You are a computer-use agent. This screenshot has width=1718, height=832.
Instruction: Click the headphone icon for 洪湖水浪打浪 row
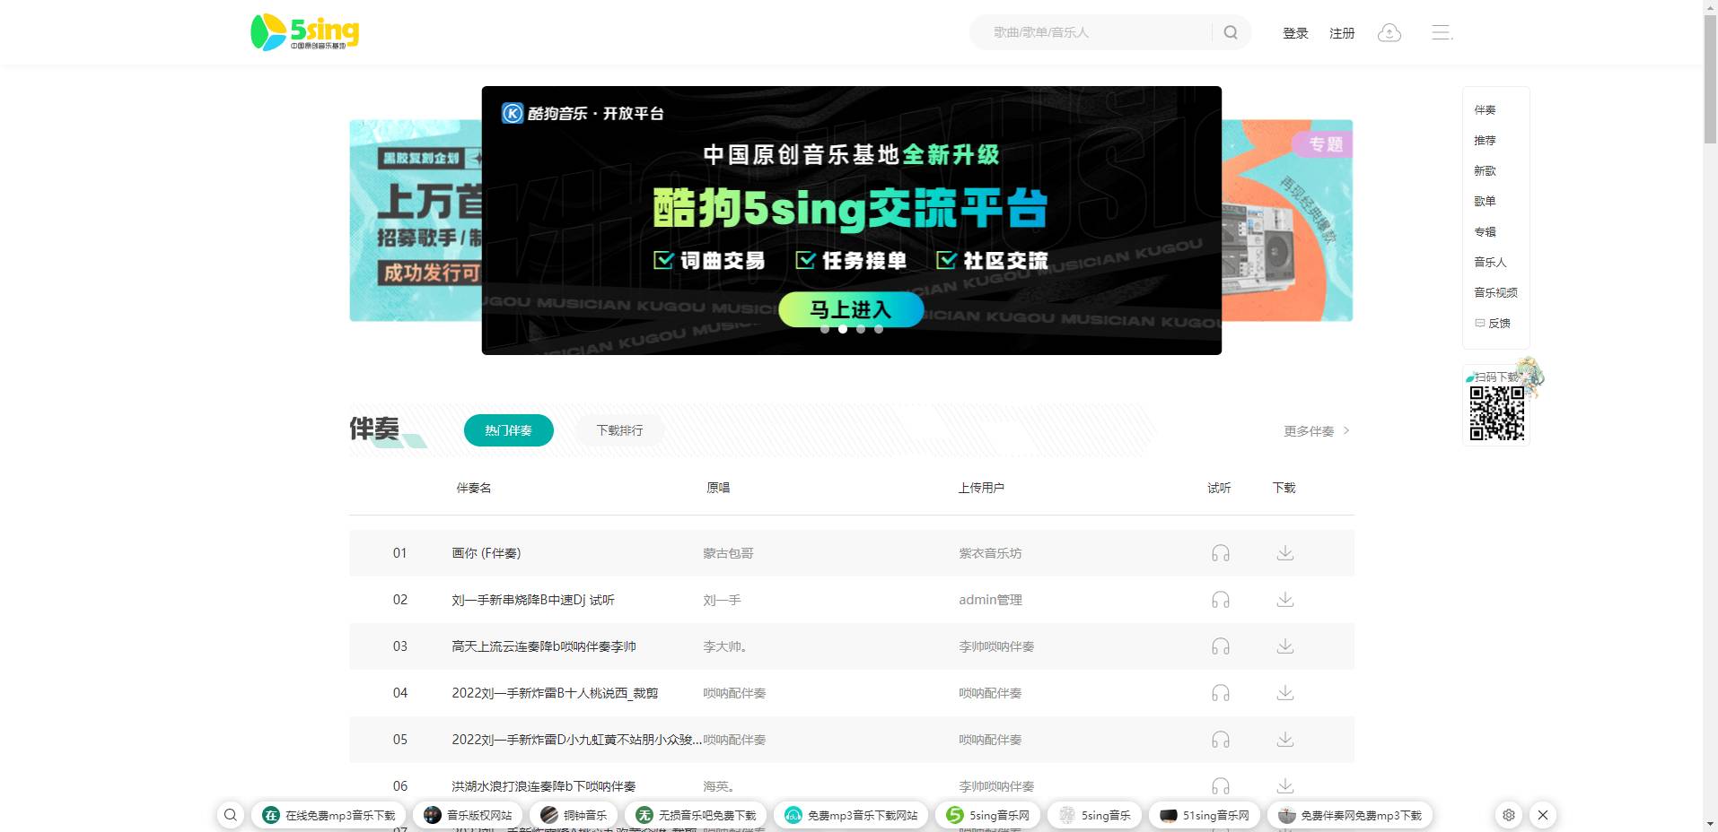[1219, 785]
